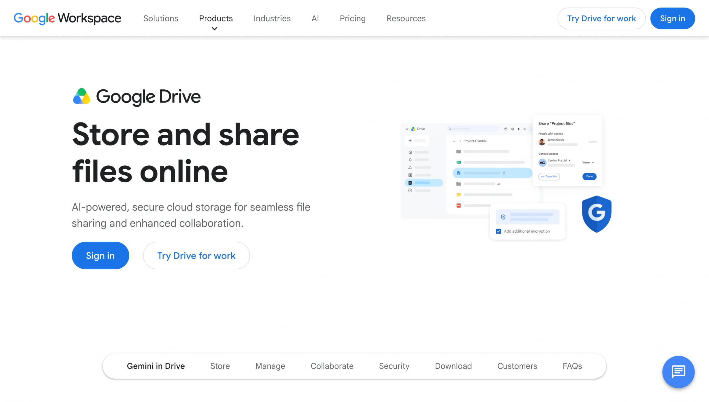Click the Store and share files online headline
The width and height of the screenshot is (709, 402).
(186, 153)
